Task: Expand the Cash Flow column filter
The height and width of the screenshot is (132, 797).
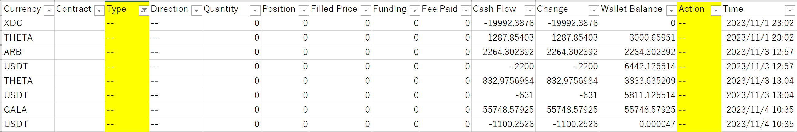Action: tap(530, 10)
